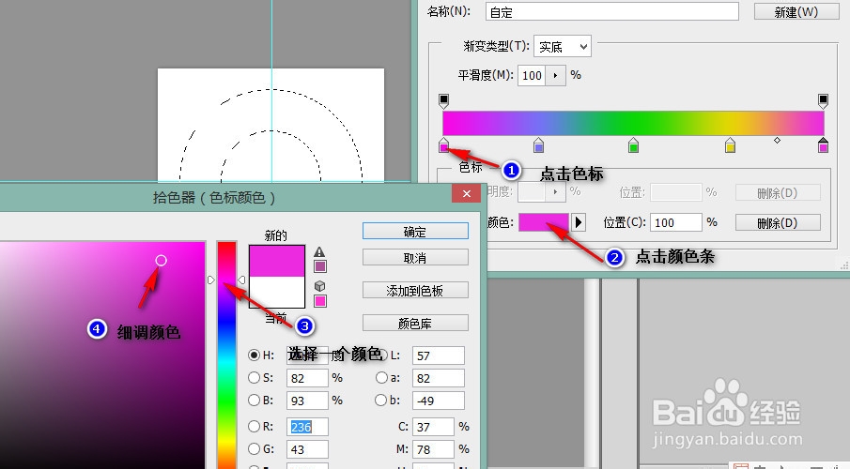Select the green color stop
Viewport: 850px width, 469px height.
click(x=633, y=145)
